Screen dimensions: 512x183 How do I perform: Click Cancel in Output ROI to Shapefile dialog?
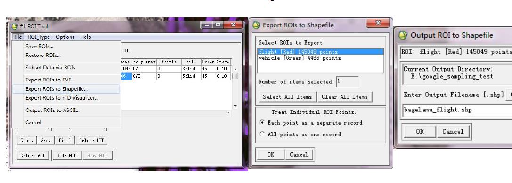point(453,131)
